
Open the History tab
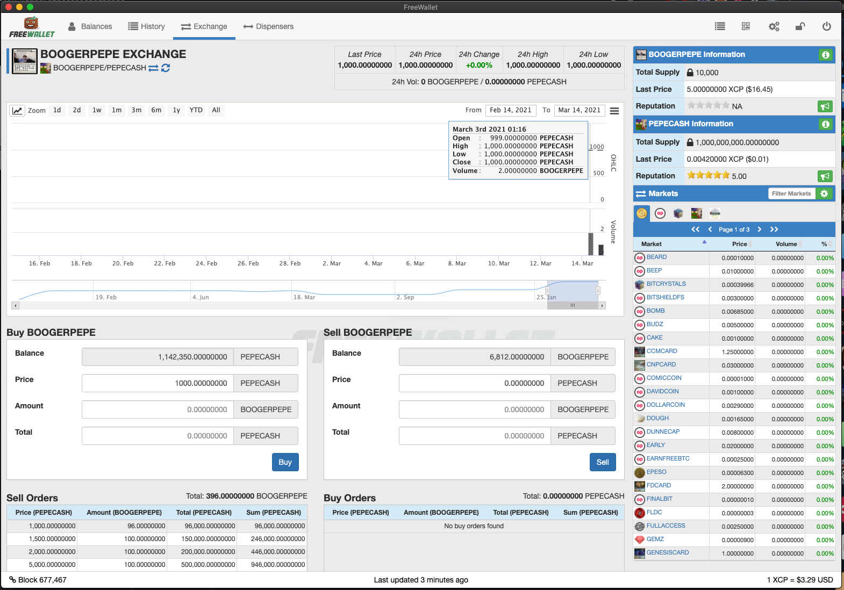point(146,26)
